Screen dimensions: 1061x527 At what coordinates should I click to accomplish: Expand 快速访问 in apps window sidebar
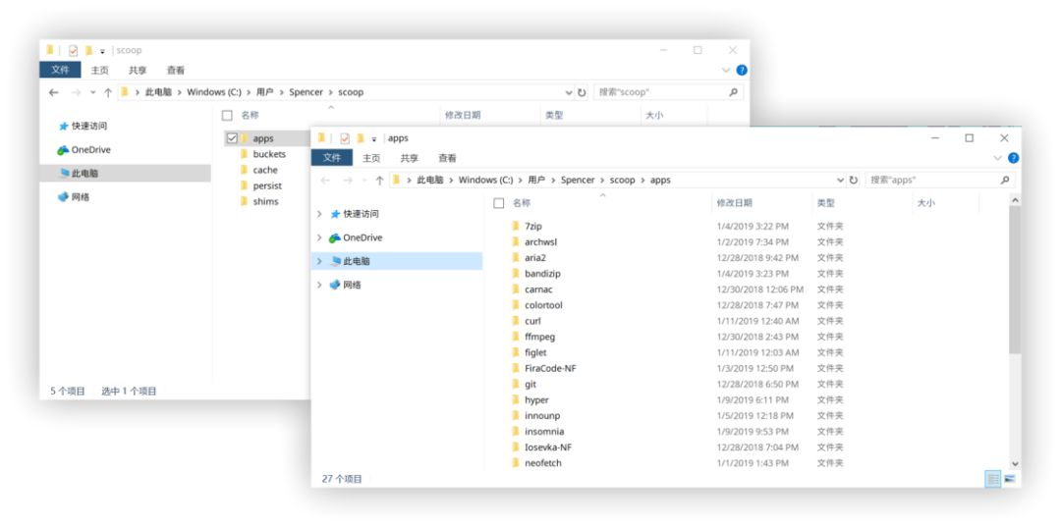319,214
